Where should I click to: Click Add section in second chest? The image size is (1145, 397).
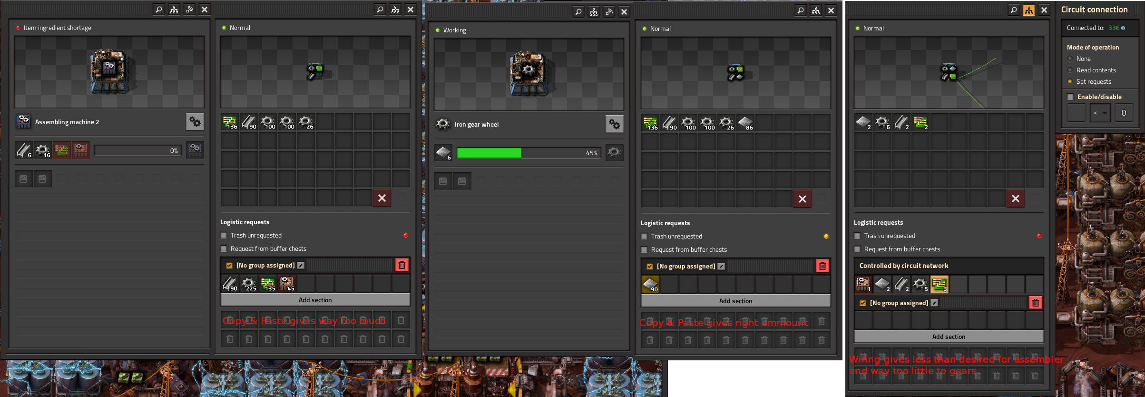point(736,301)
